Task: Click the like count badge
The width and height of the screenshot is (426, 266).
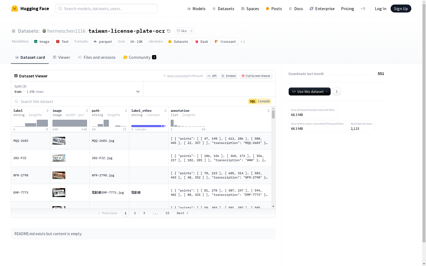Action: click(191, 31)
